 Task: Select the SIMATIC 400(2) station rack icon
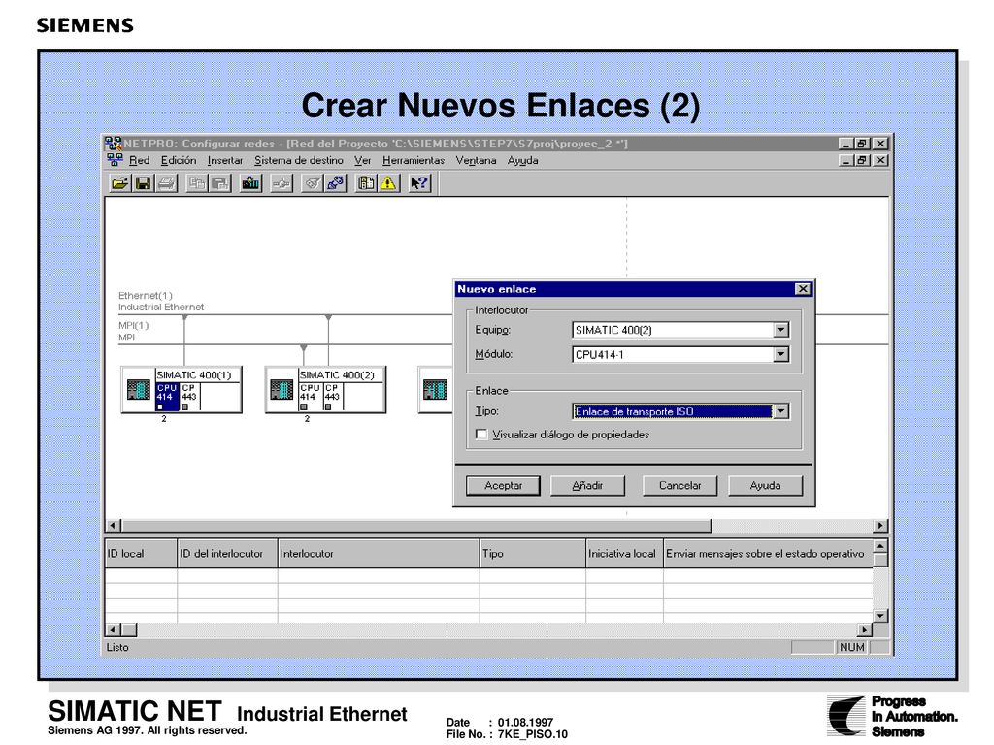click(x=282, y=390)
